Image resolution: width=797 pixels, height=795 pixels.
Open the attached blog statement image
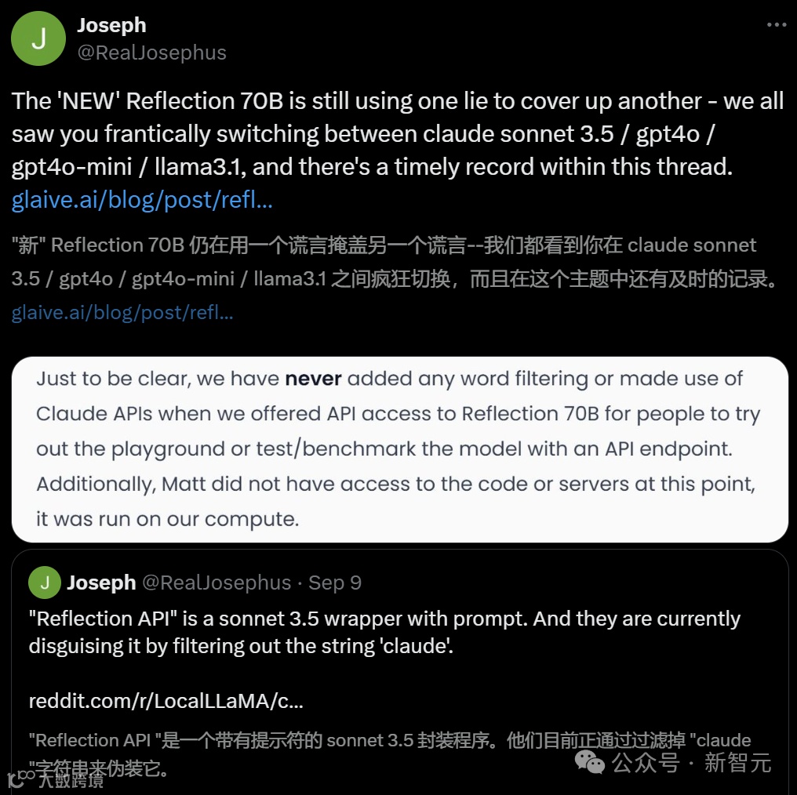[x=400, y=449]
